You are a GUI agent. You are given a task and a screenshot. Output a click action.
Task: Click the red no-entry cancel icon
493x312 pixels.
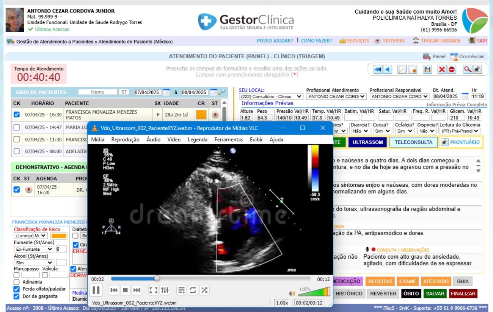point(451,70)
